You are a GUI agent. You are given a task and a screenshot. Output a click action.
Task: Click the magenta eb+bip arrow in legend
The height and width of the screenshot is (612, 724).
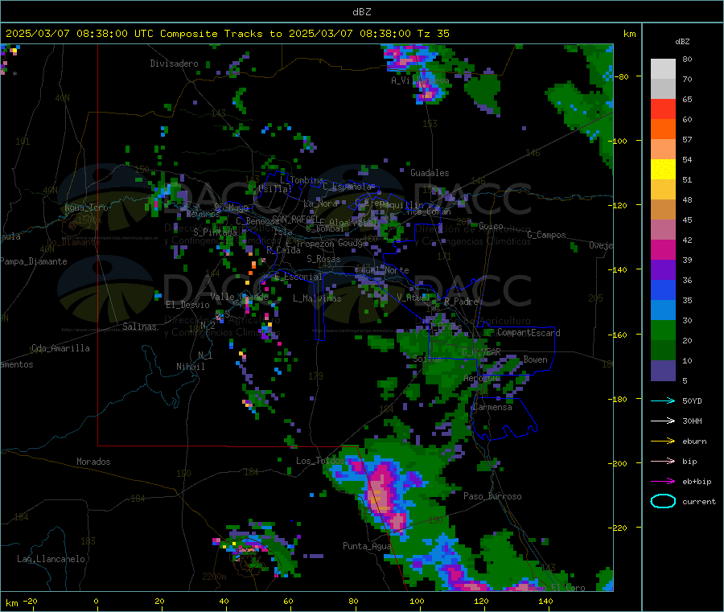pos(663,482)
